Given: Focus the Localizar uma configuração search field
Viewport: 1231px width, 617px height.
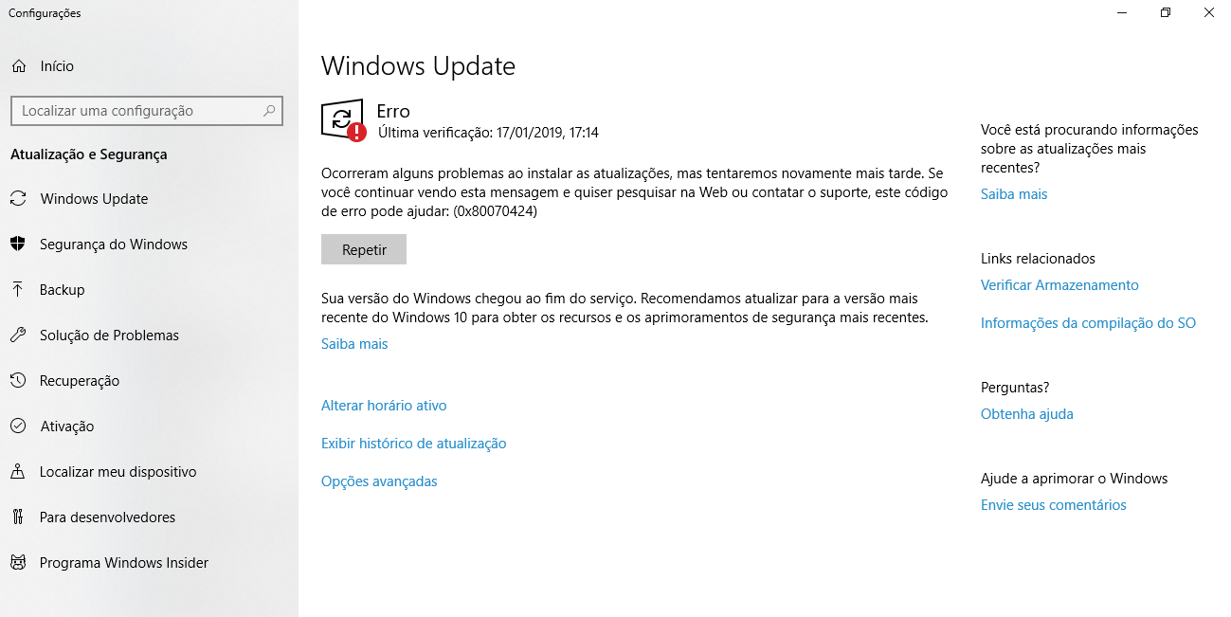Looking at the screenshot, I should pos(147,111).
